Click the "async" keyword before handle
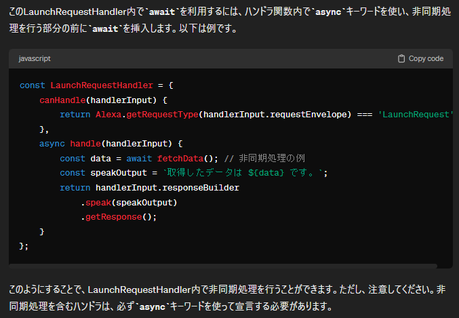Image resolution: width=459 pixels, height=318 pixels. coord(52,144)
